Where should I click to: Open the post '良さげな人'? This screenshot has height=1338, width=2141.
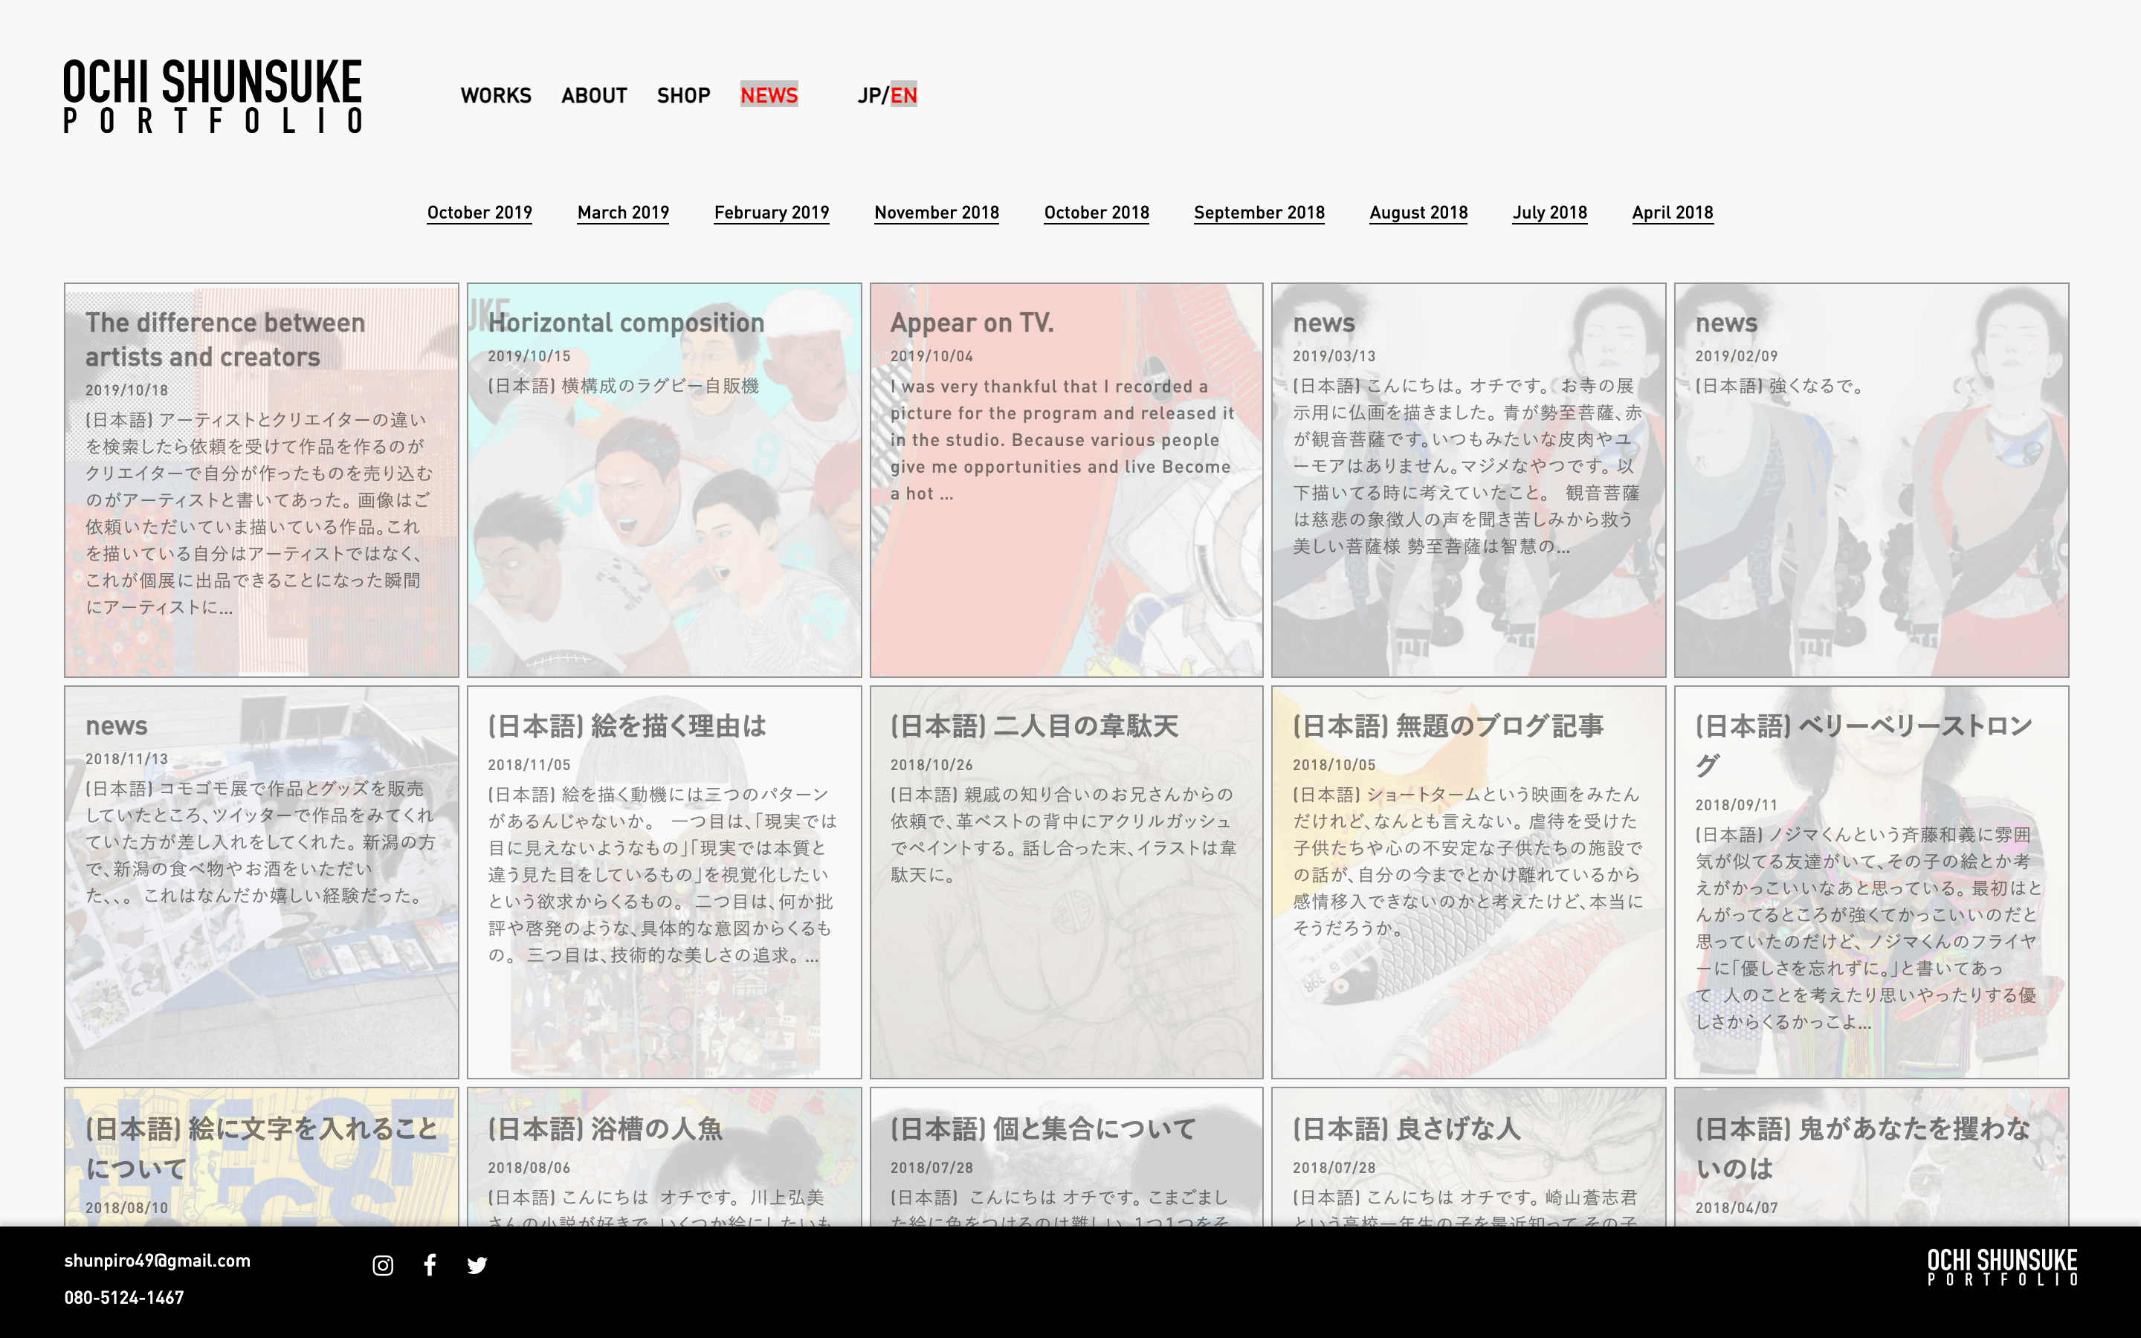click(x=1469, y=1157)
